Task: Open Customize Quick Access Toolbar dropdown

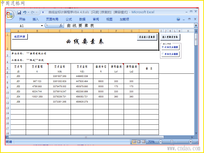Action: click(43, 12)
